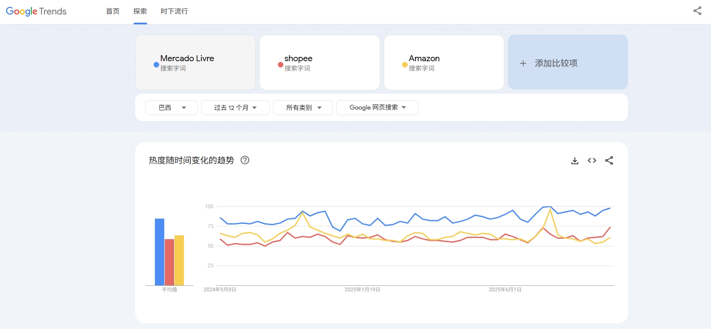Screen dimensions: 711x329
Task: Click 添加比较项 to add comparison
Action: pyautogui.click(x=568, y=62)
